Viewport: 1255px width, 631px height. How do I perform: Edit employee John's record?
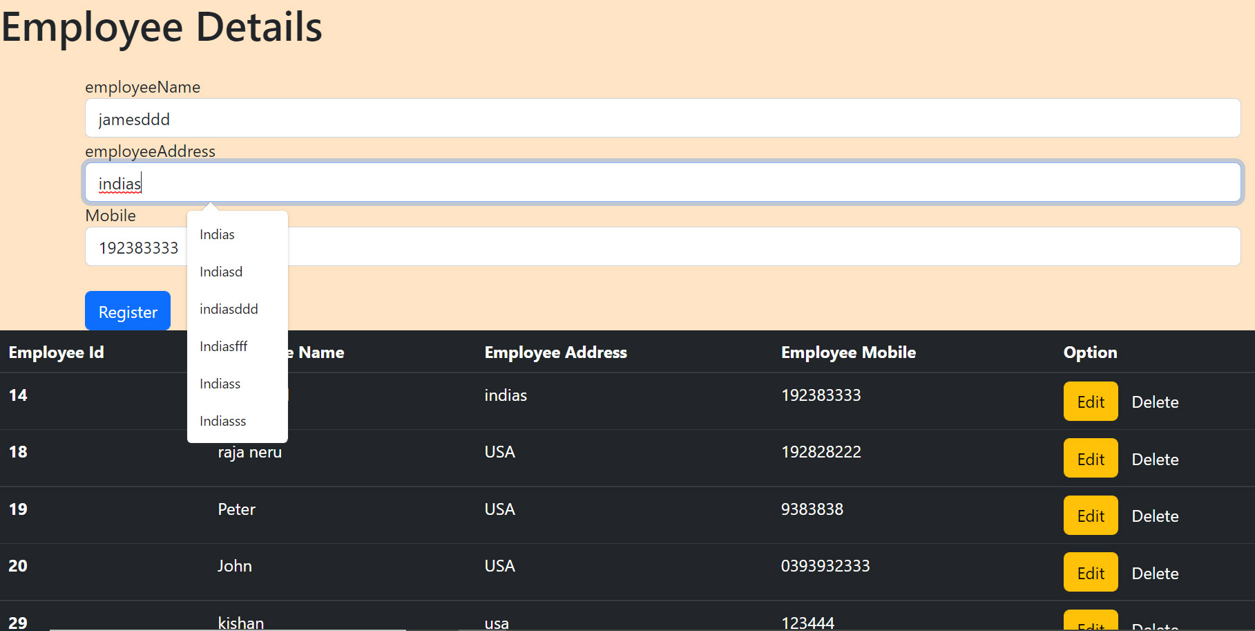click(x=1091, y=572)
